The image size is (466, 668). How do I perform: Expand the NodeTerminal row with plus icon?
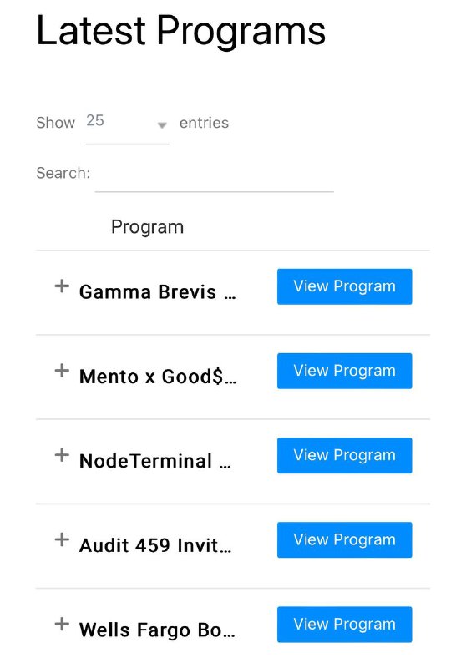point(62,454)
